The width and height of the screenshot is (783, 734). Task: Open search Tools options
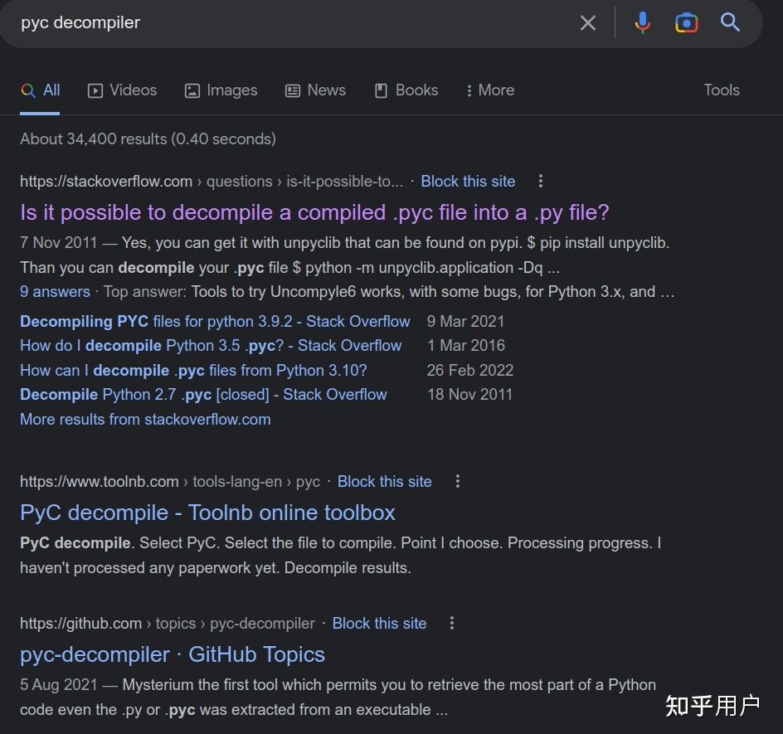pyautogui.click(x=721, y=90)
